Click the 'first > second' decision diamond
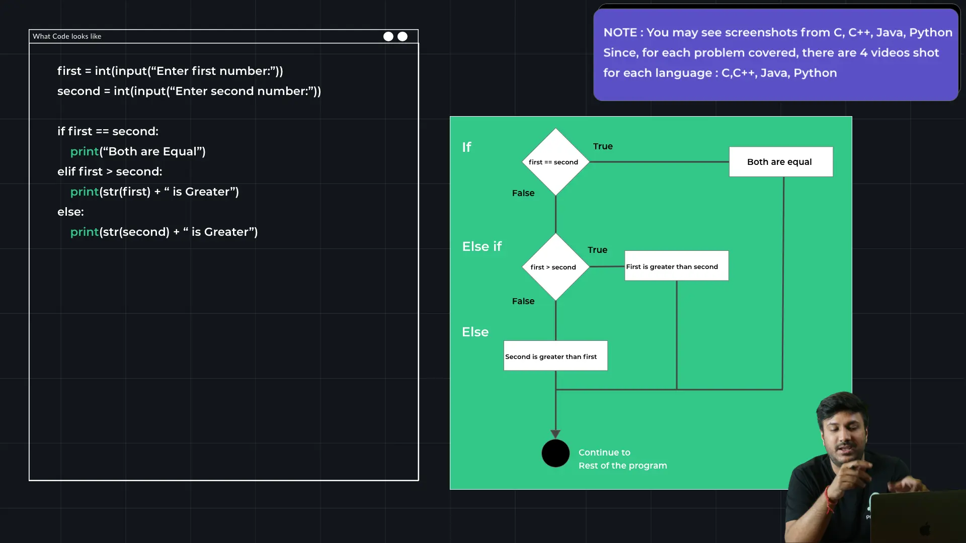This screenshot has width=966, height=543. [555, 267]
